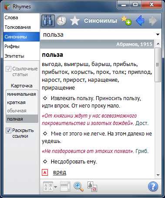Viewport: 165px width, 198px height.
Task: Click the synonym word выгода
Action: (x=52, y=64)
